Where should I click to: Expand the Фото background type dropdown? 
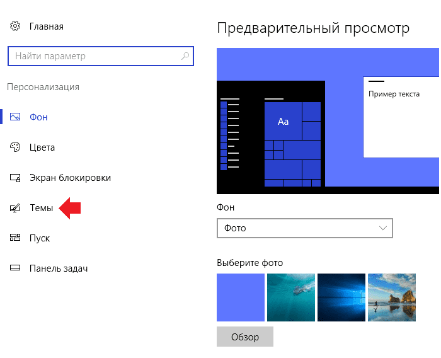pyautogui.click(x=304, y=228)
